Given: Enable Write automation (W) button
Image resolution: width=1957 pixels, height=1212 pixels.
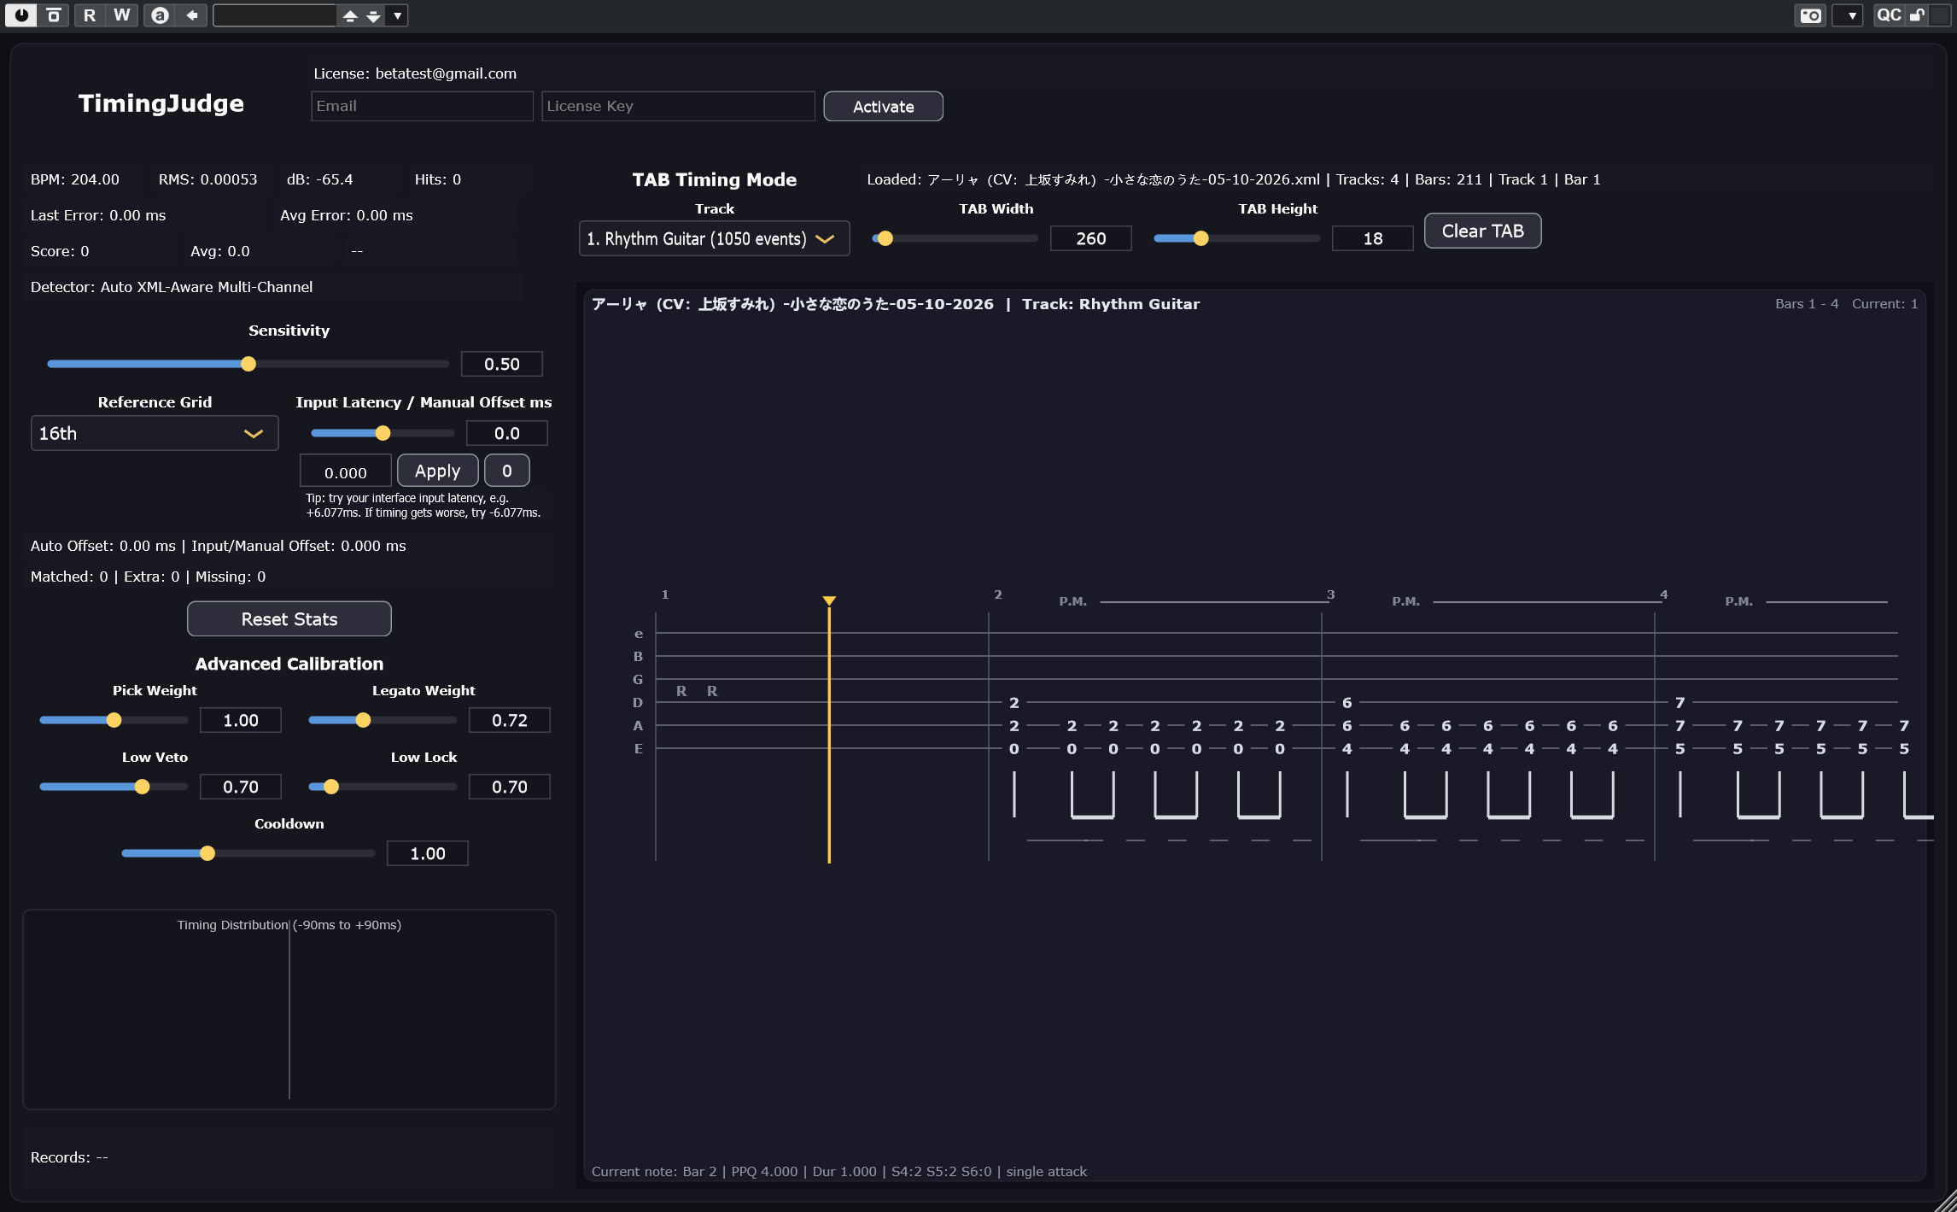Looking at the screenshot, I should [122, 15].
